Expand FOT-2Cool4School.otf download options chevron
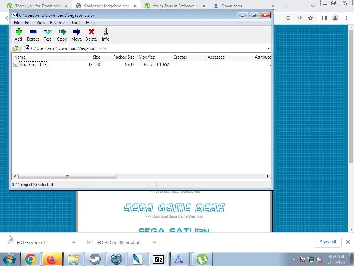 (x=154, y=242)
